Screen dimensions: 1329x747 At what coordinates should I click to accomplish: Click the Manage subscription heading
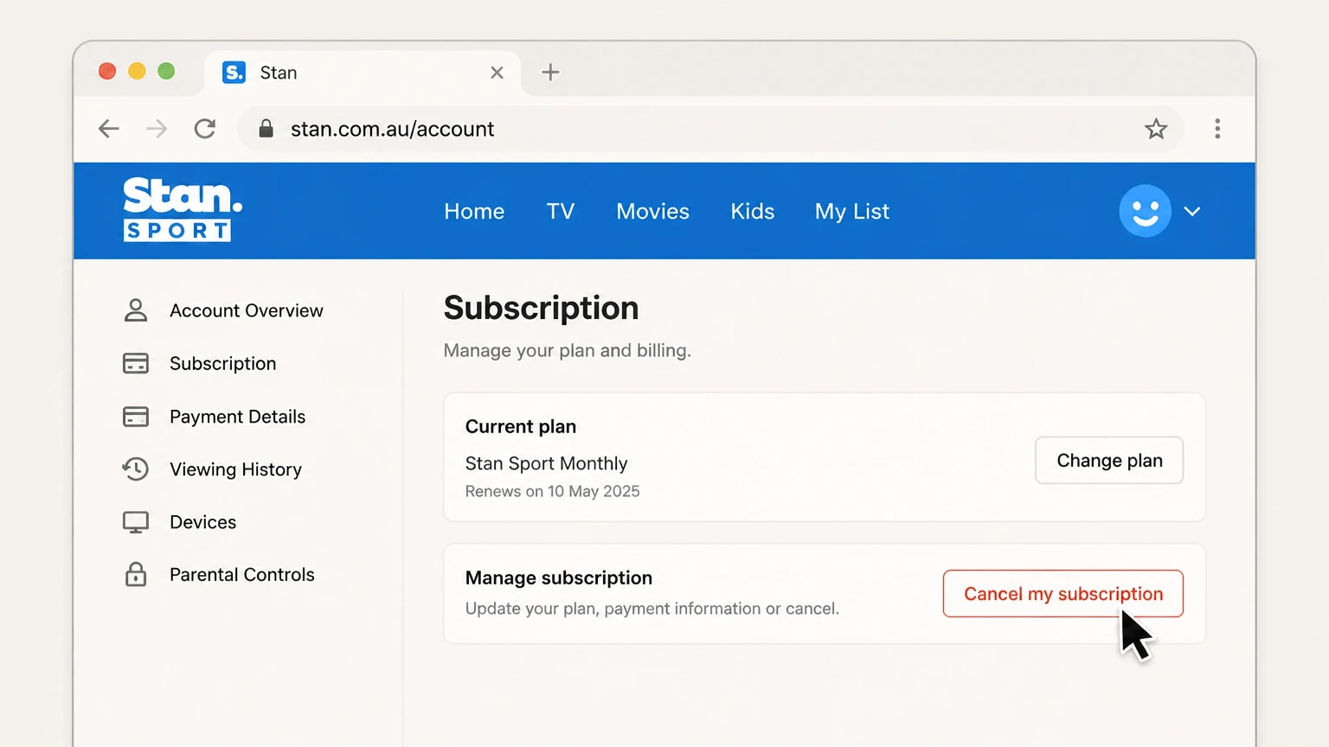(x=559, y=578)
